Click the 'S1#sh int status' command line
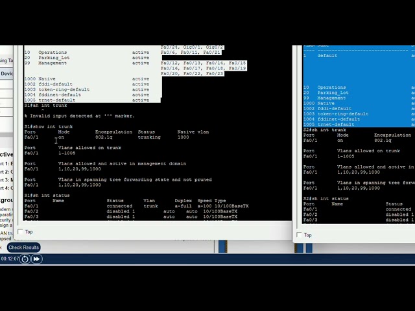This screenshot has width=415, height=311. tap(47, 196)
